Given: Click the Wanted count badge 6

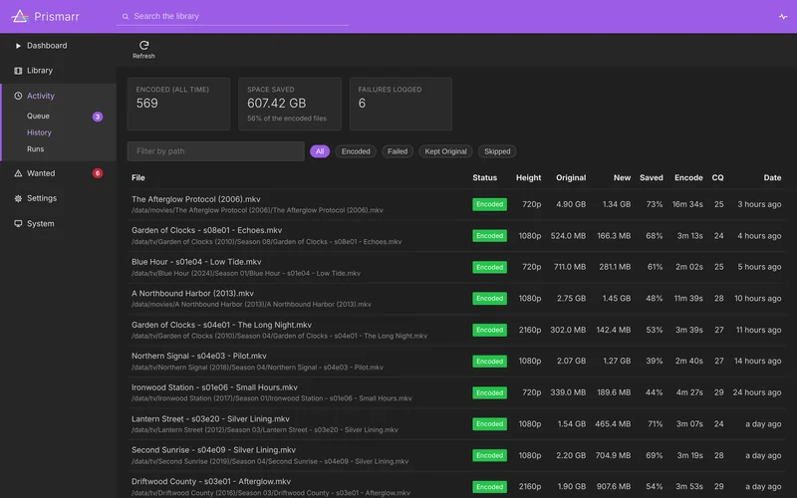Looking at the screenshot, I should tap(98, 173).
